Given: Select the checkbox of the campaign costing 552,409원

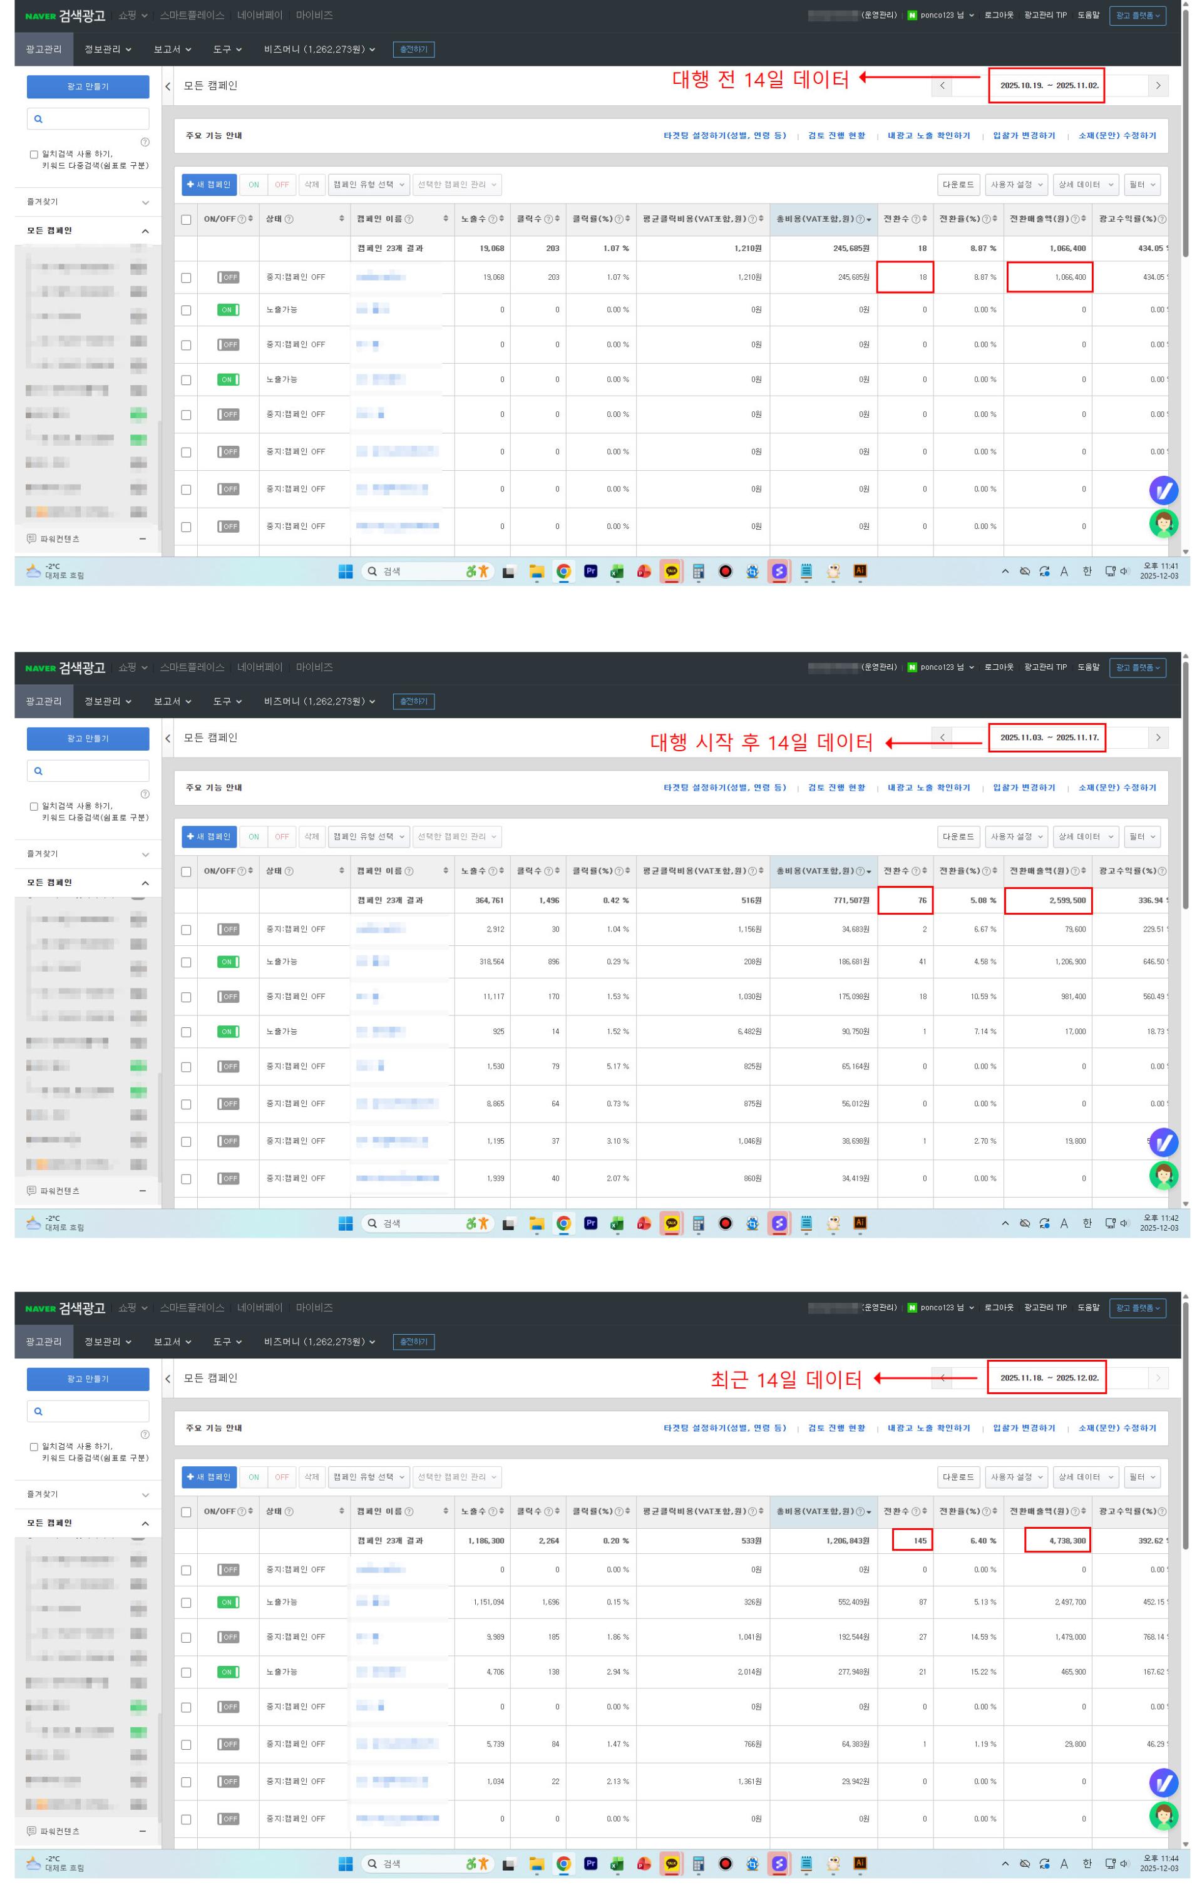Looking at the screenshot, I should (x=186, y=1602).
